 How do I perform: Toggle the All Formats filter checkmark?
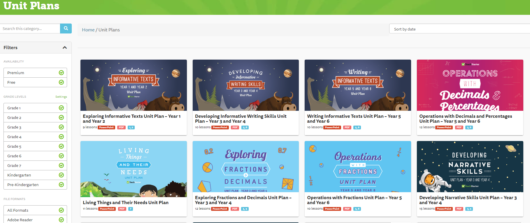point(61,210)
